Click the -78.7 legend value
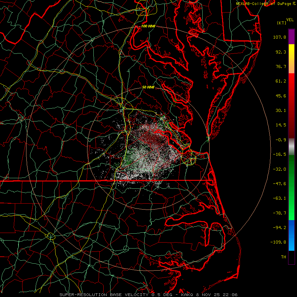The height and width of the screenshot is (297, 297). tap(280, 213)
